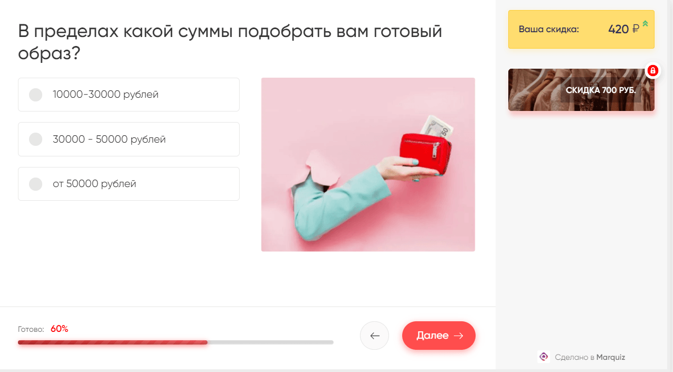Click the 10000-30000 рублей option text
Viewport: 673px width, 372px height.
coord(106,95)
